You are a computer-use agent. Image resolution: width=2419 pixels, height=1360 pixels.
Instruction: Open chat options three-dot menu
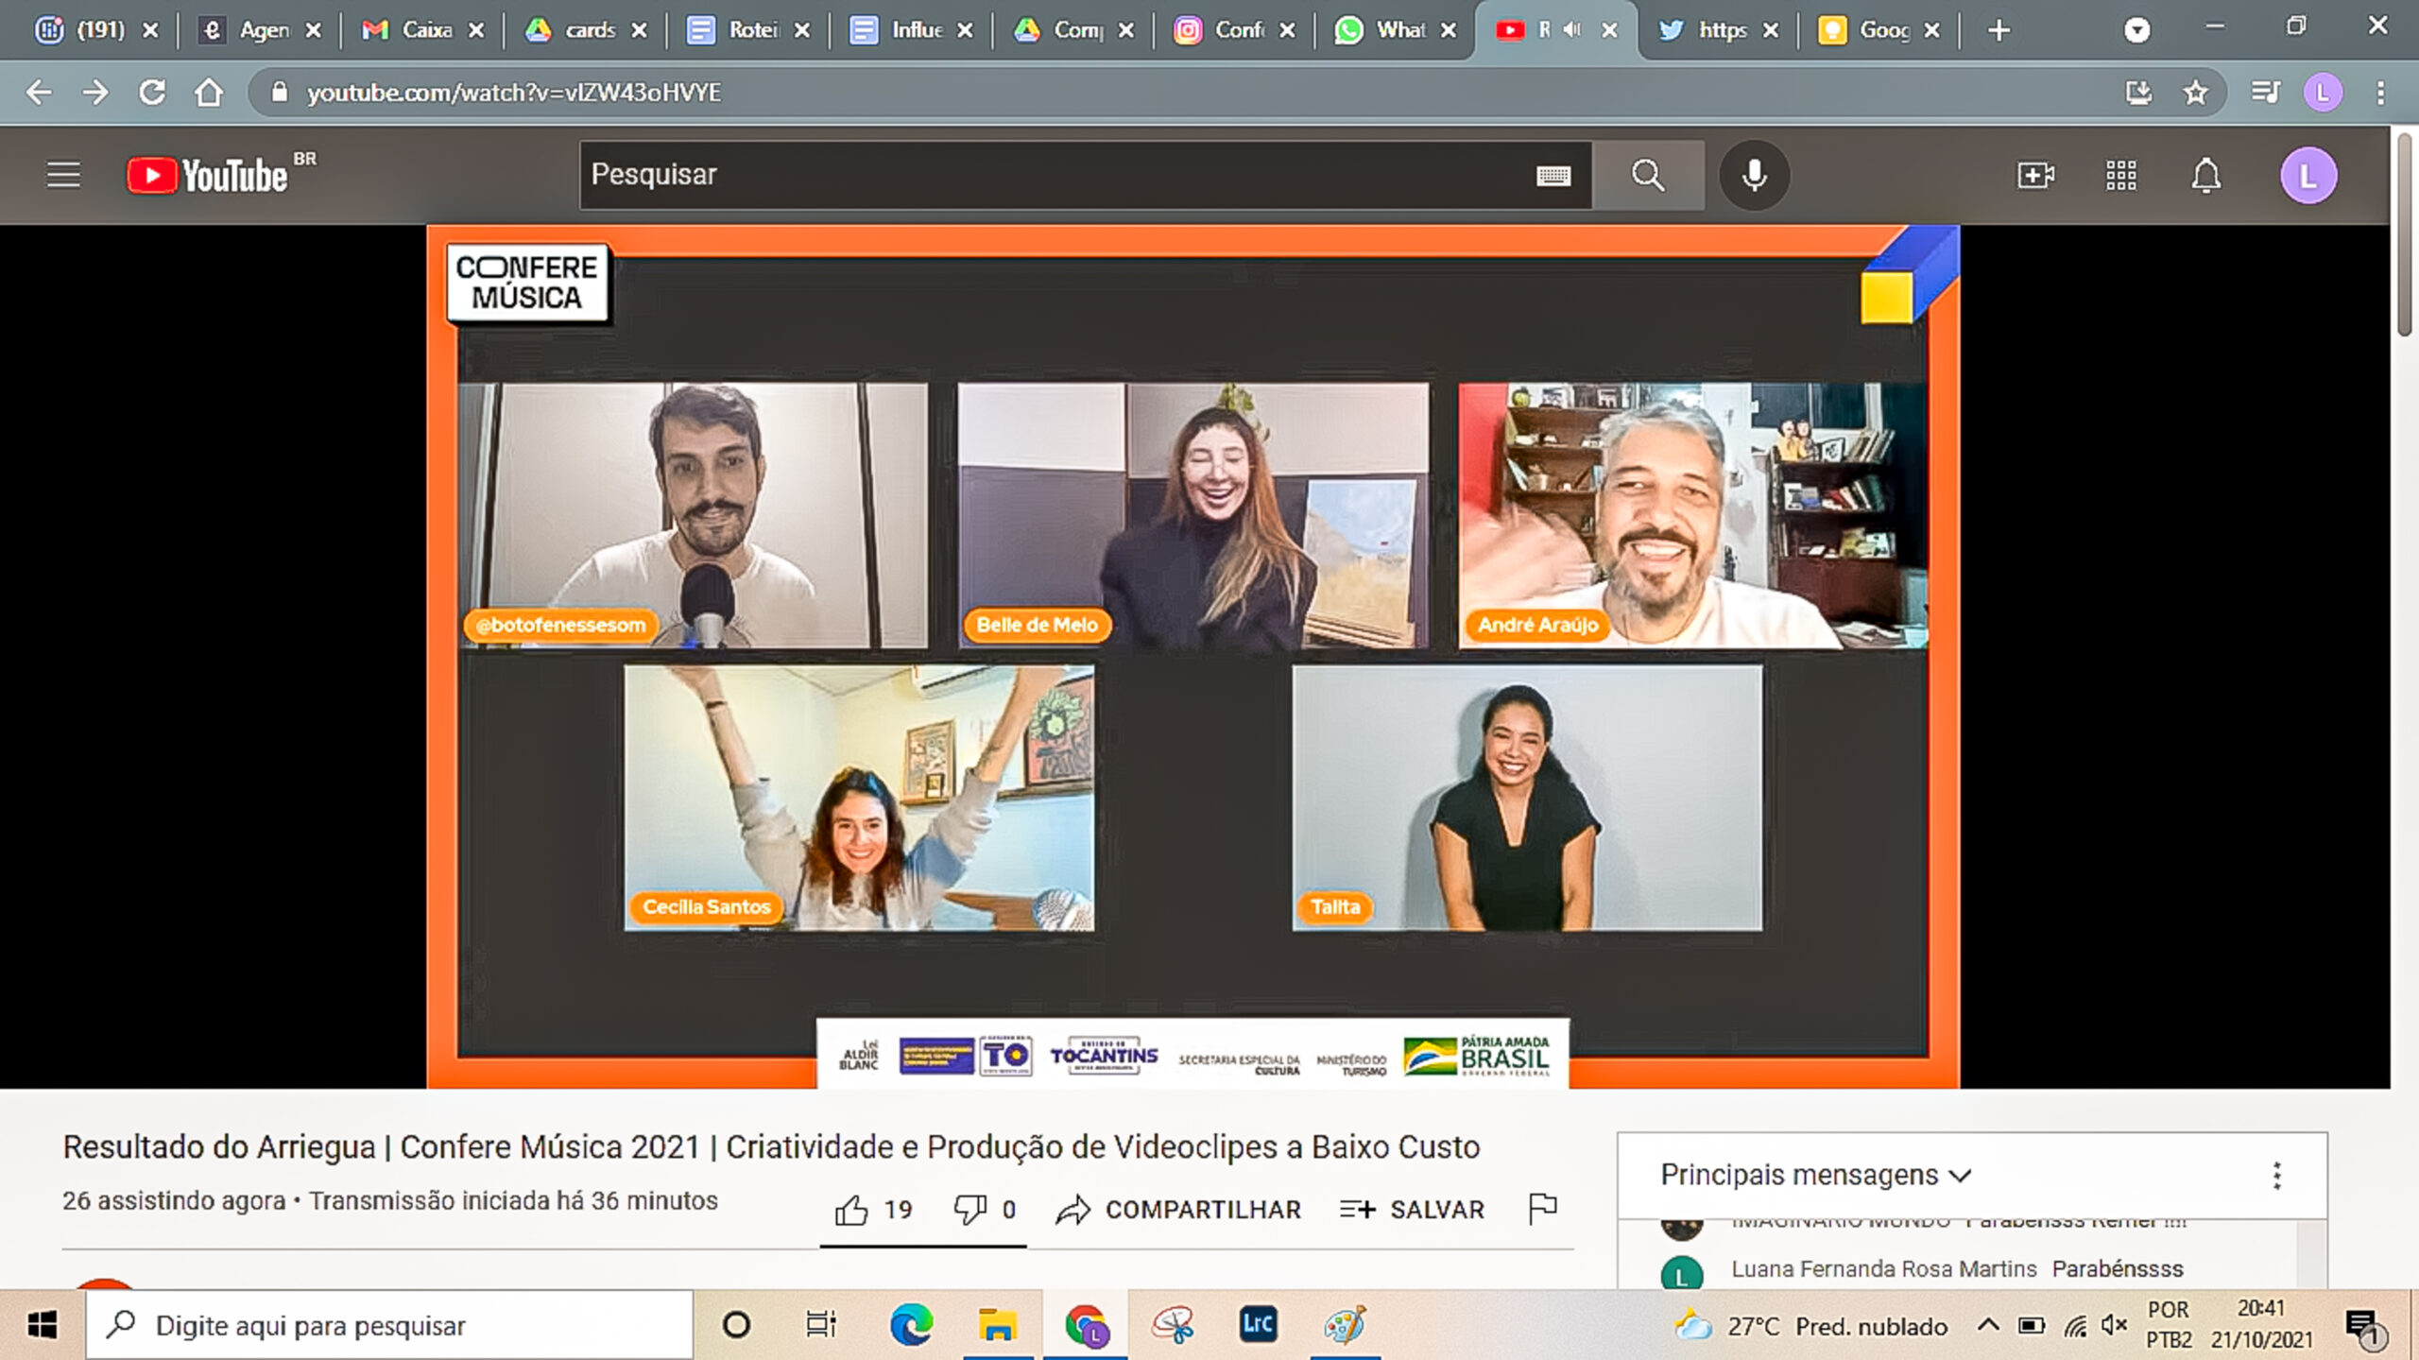coord(2277,1175)
